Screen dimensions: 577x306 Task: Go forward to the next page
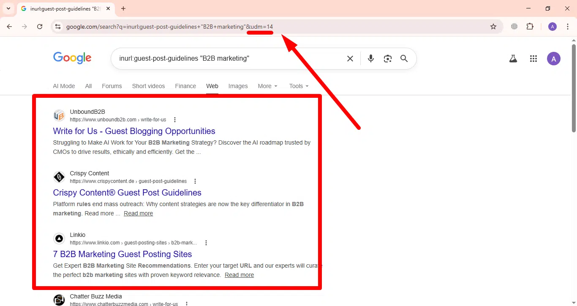(24, 27)
